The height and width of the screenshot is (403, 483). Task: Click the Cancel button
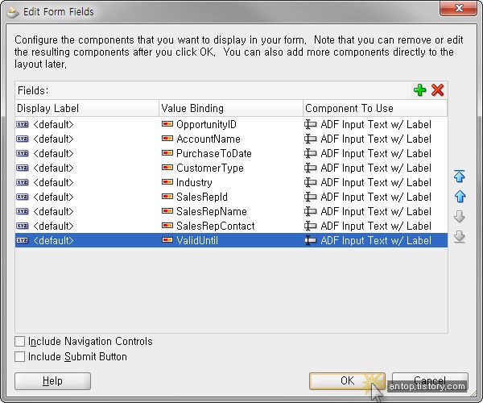tap(430, 381)
